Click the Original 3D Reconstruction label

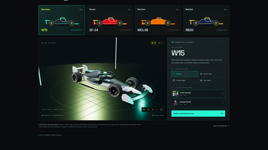pos(53,116)
